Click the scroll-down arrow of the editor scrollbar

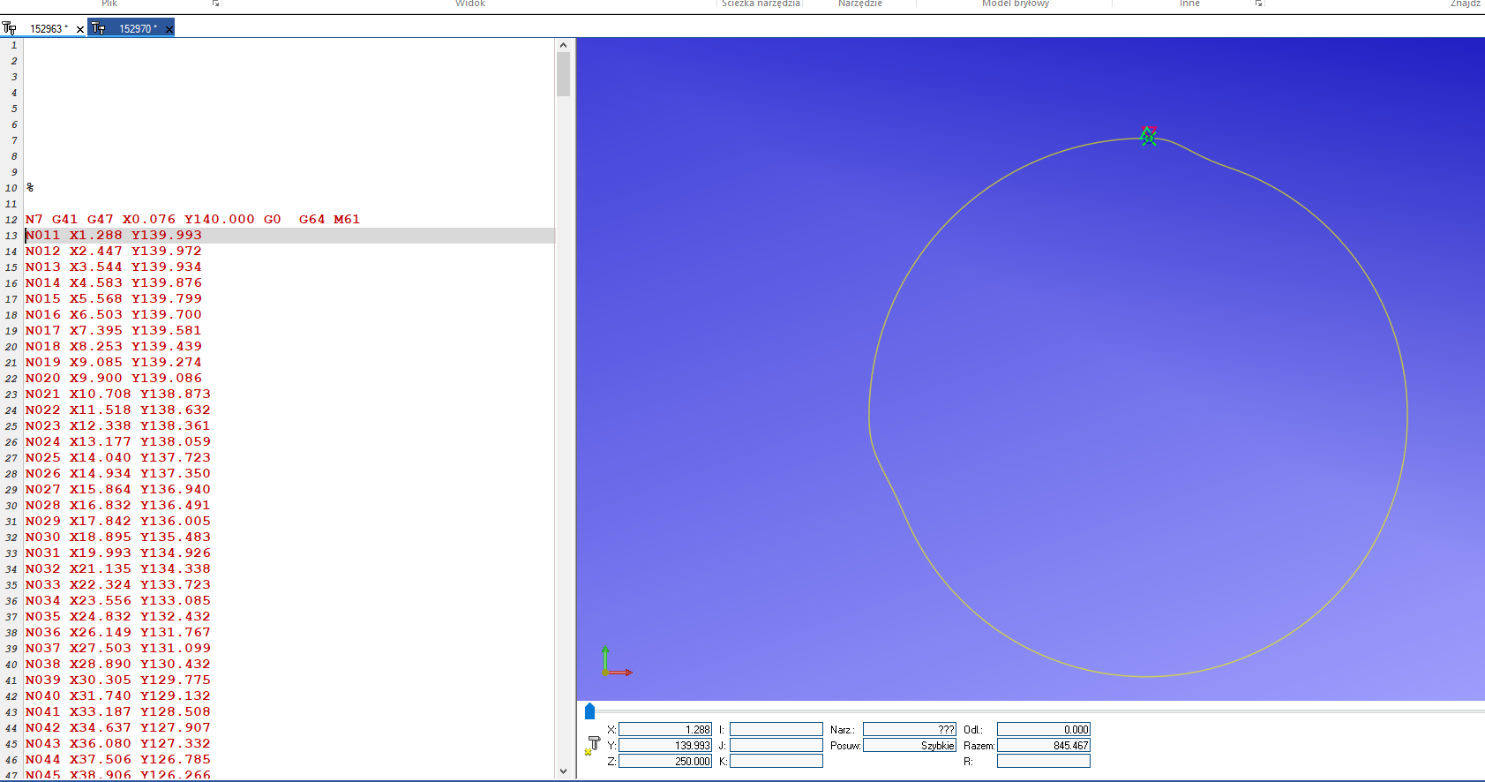pos(563,771)
